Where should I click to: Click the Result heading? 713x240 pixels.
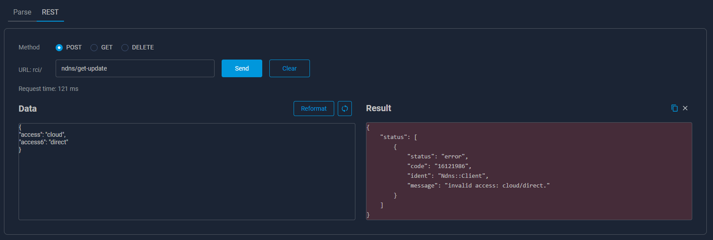378,108
